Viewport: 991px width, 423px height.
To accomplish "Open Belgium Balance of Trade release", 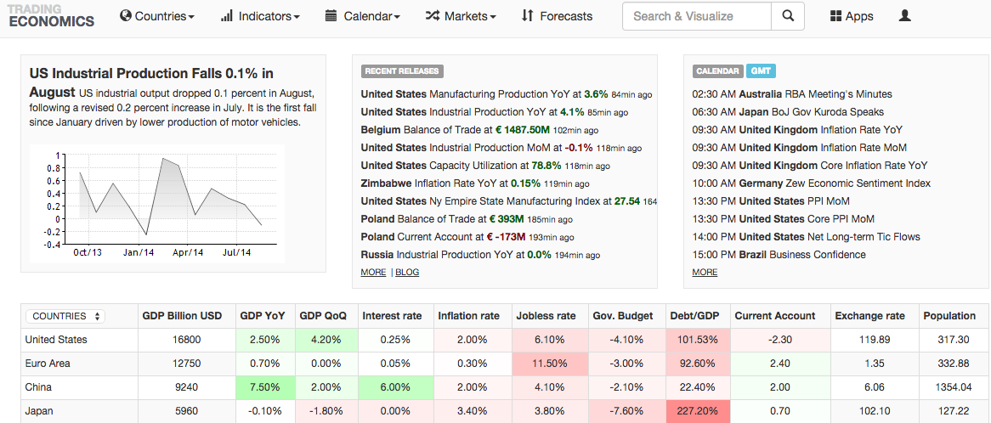I will 481,130.
